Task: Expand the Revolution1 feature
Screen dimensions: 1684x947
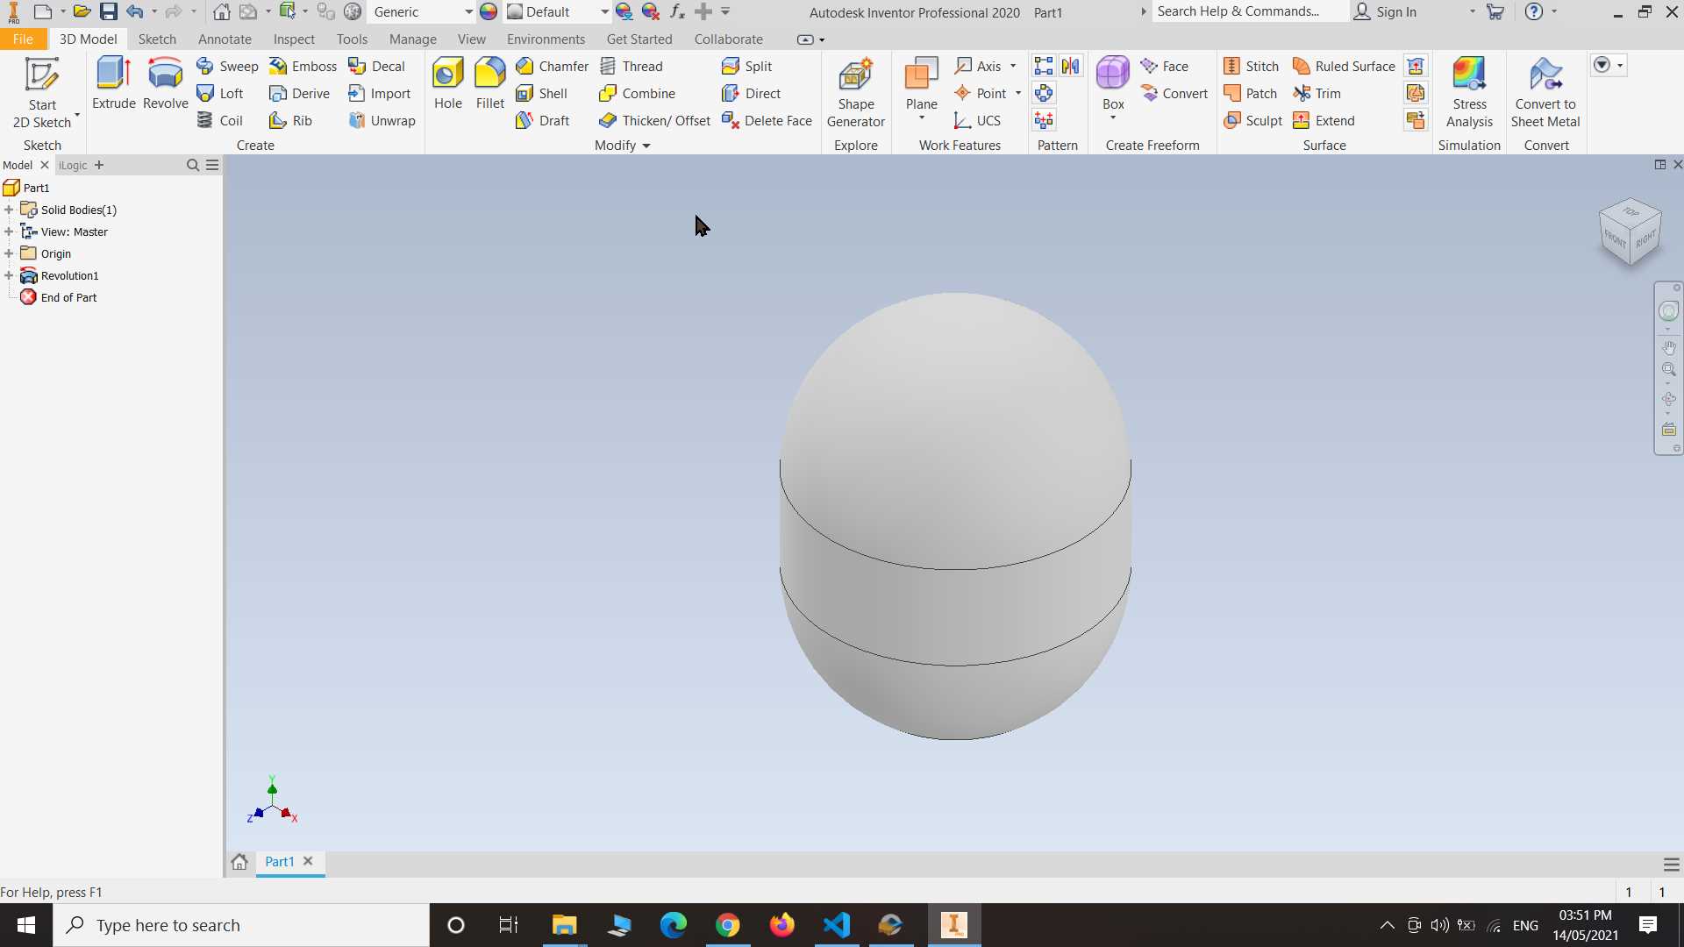Action: coord(9,276)
